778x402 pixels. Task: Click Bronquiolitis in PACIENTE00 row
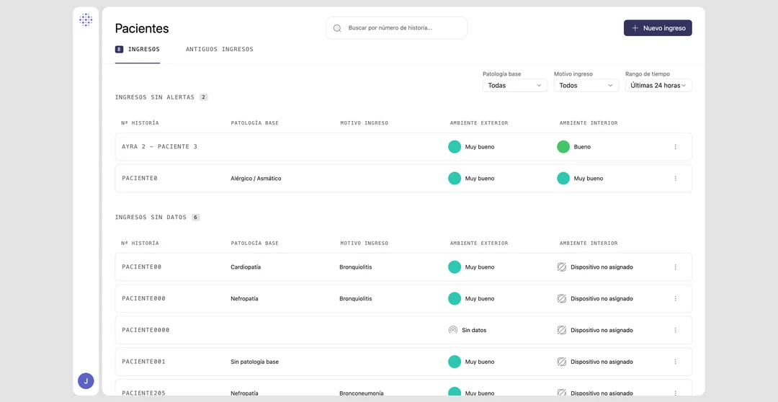click(356, 267)
